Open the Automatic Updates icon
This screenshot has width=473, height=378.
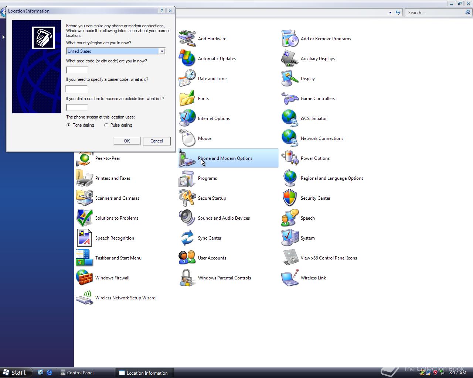click(187, 58)
